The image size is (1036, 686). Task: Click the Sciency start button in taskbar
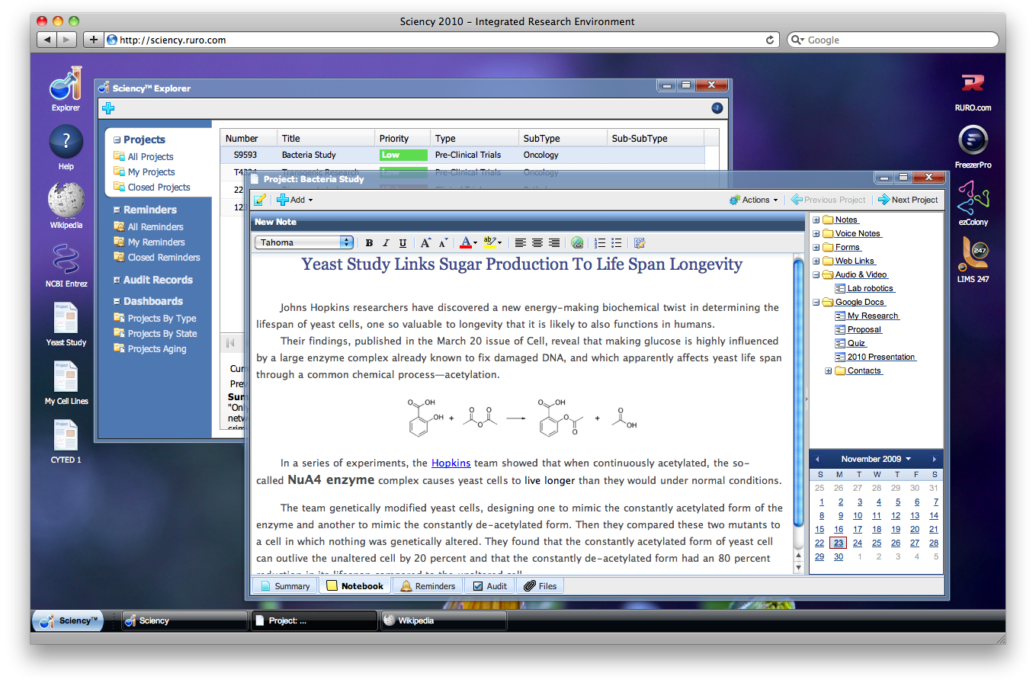point(67,620)
